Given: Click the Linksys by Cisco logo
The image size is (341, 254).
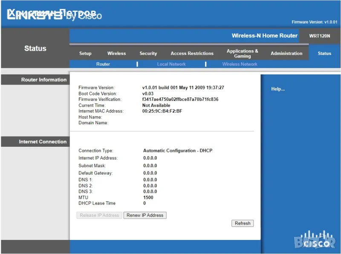Looking at the screenshot, I should tap(55, 15).
